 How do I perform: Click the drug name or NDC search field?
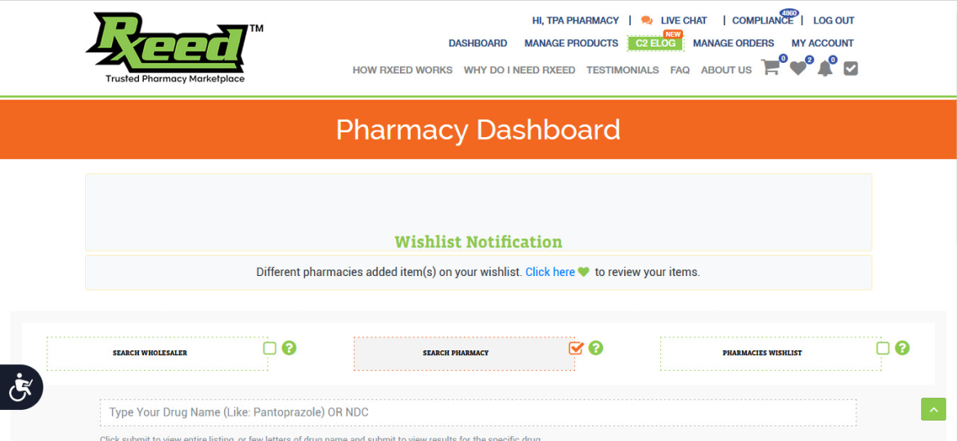(x=478, y=412)
